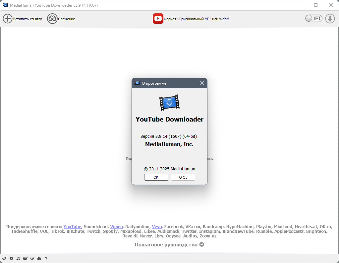The width and height of the screenshot is (339, 263).
Task: Click the О Qt button
Action: pos(183,177)
